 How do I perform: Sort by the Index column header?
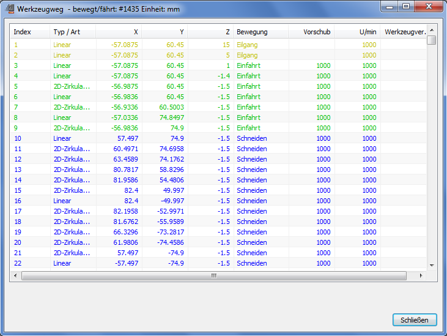point(30,32)
